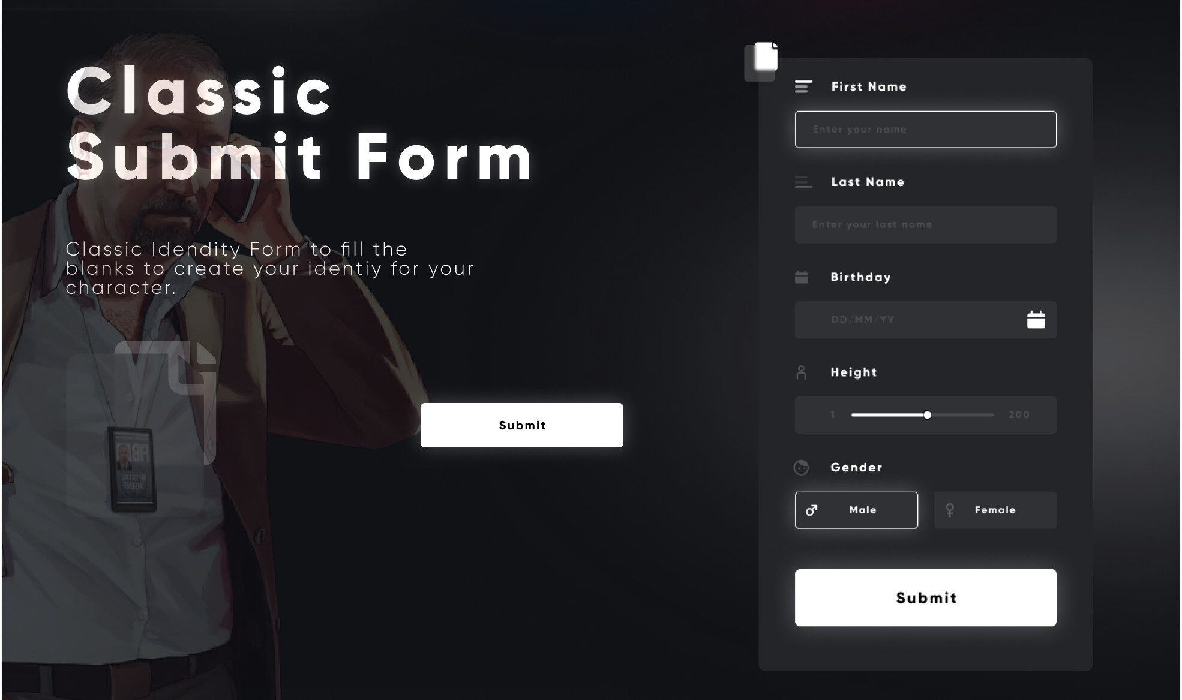Click the person icon beside Height

click(801, 372)
